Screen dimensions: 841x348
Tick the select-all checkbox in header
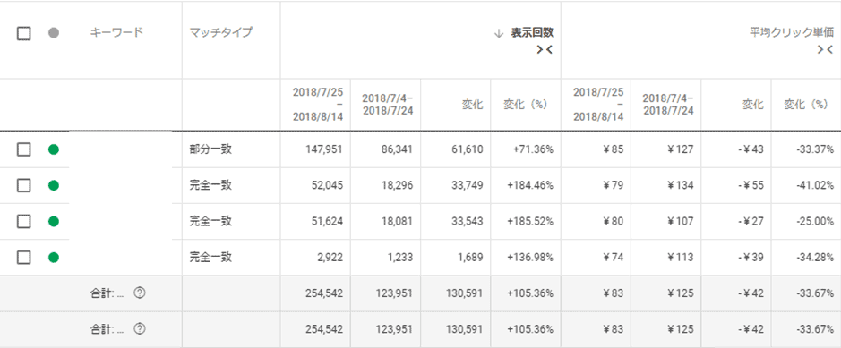point(23,33)
